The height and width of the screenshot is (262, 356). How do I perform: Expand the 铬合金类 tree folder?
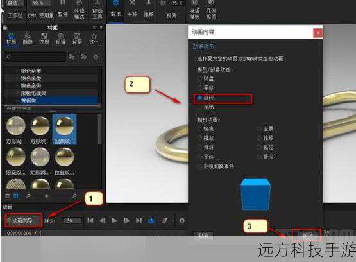point(17,78)
